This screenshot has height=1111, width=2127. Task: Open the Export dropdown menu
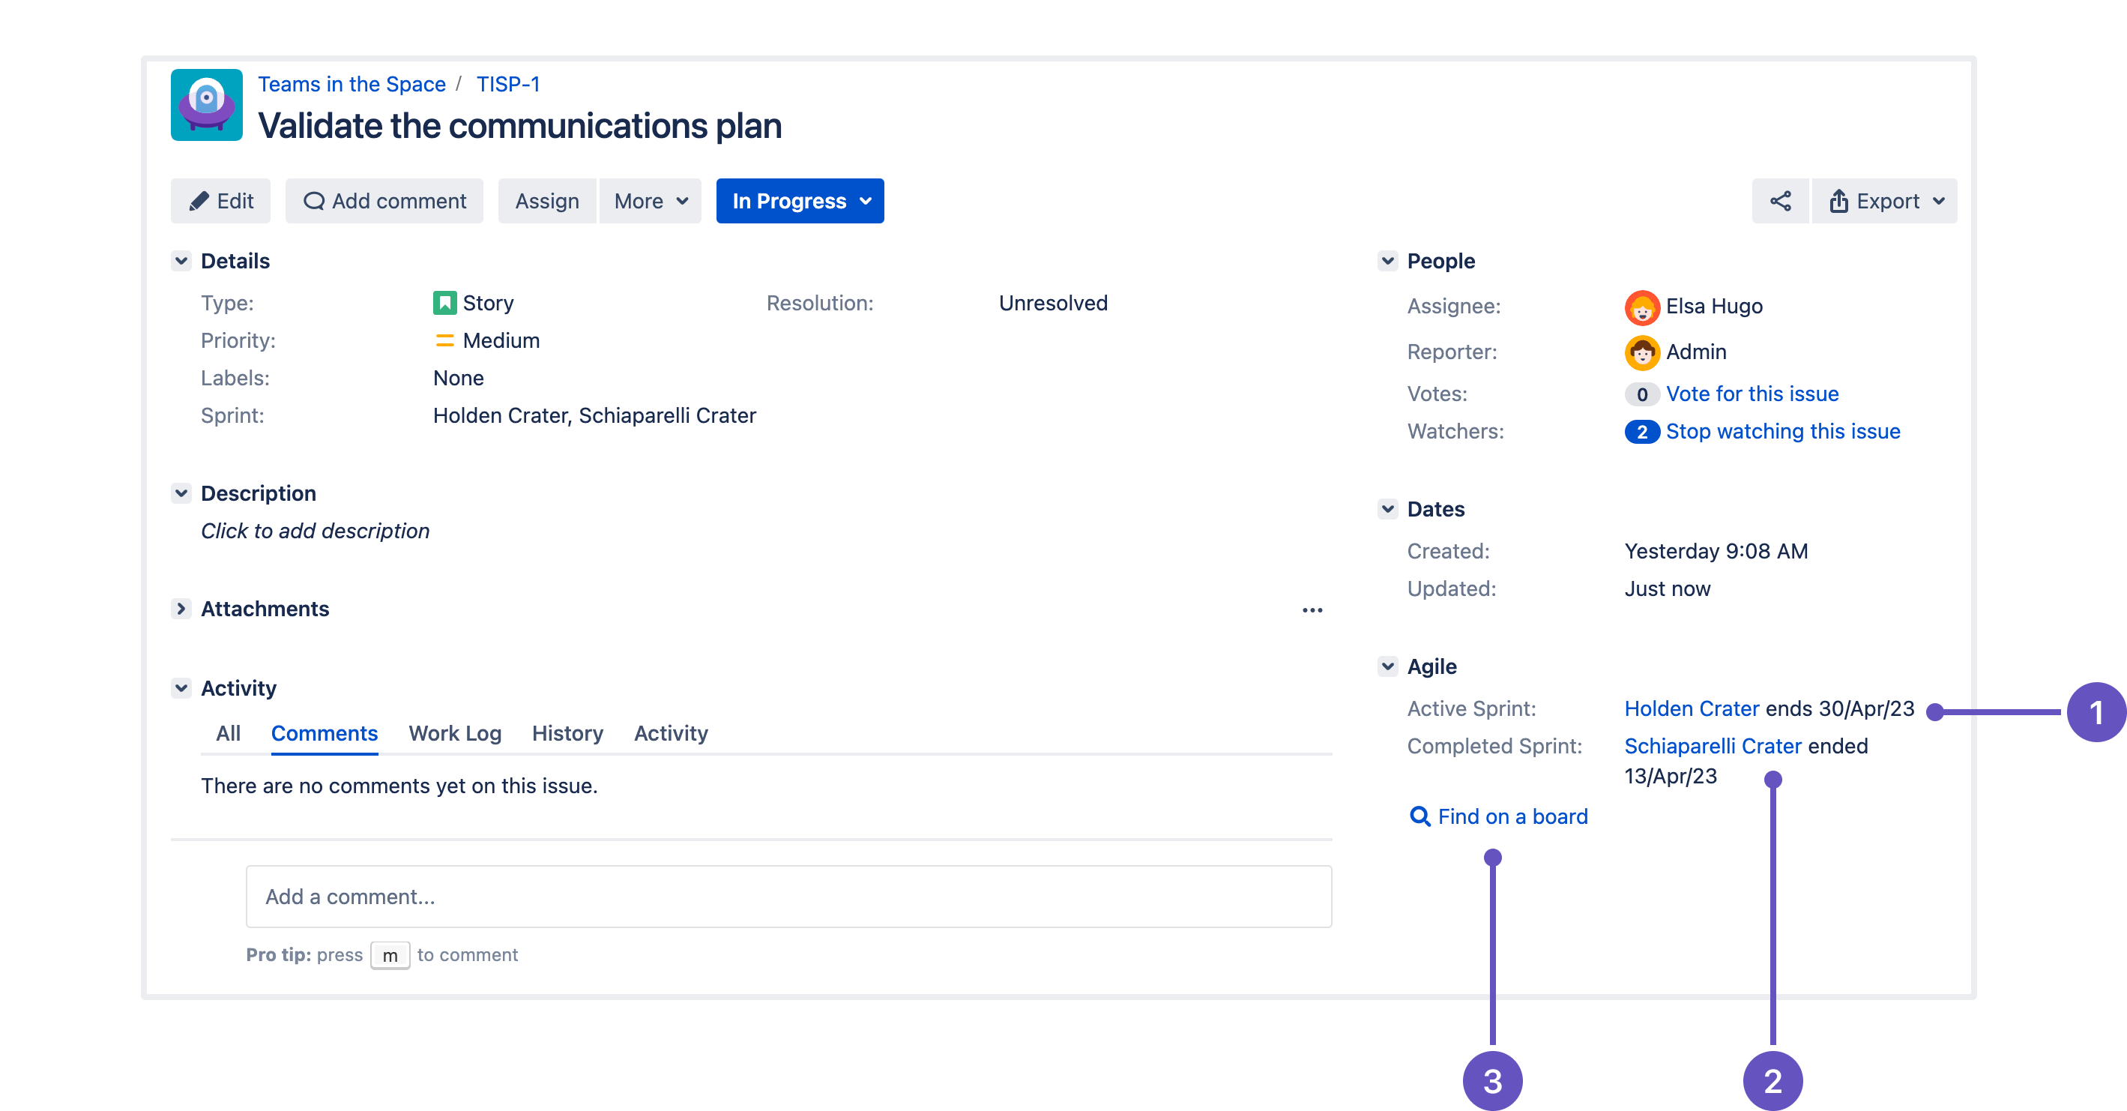click(x=1885, y=201)
